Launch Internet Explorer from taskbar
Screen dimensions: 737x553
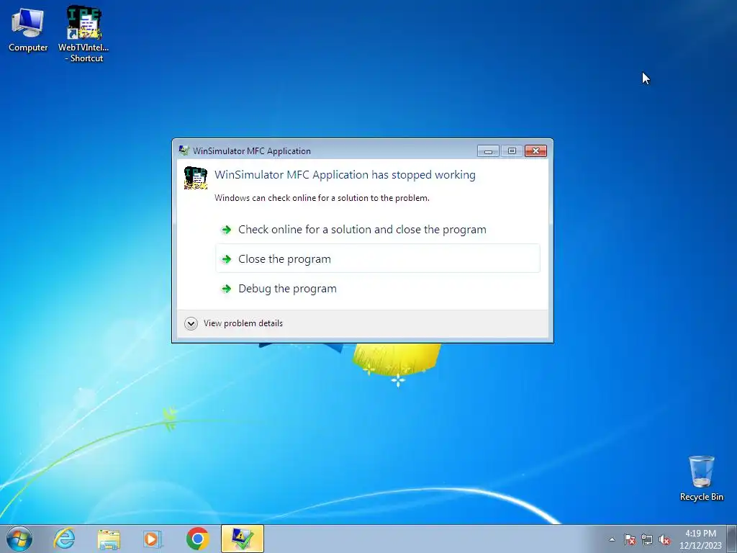tap(64, 539)
